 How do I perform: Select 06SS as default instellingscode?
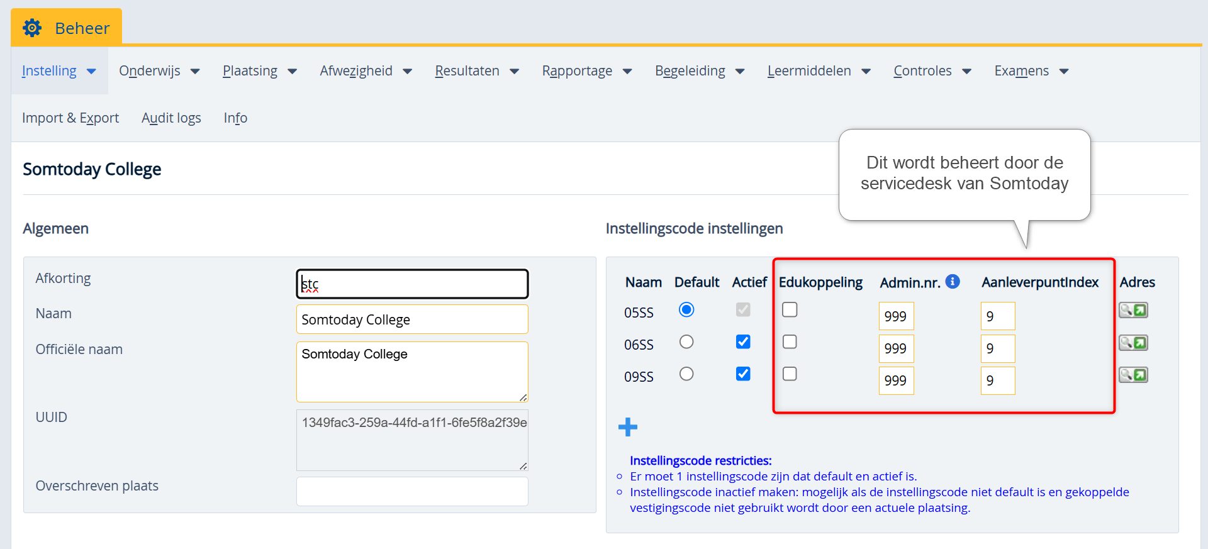[x=686, y=341]
